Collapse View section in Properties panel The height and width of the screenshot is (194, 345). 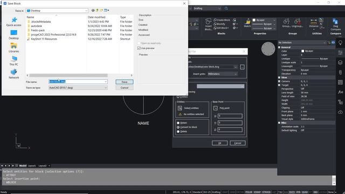(x=279, y=78)
